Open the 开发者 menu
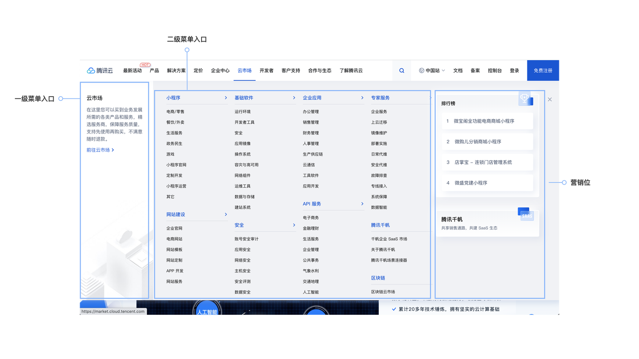The image size is (639, 359). pos(266,71)
